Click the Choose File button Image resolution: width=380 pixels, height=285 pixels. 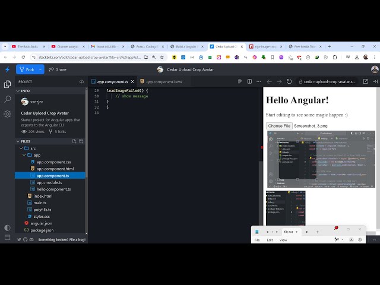tap(278, 126)
